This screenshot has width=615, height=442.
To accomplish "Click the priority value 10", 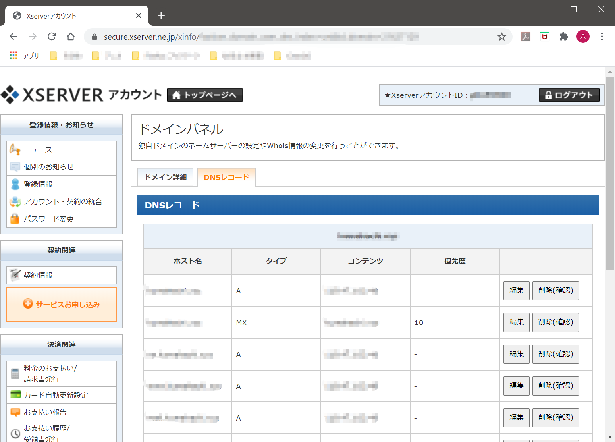I will (x=419, y=323).
